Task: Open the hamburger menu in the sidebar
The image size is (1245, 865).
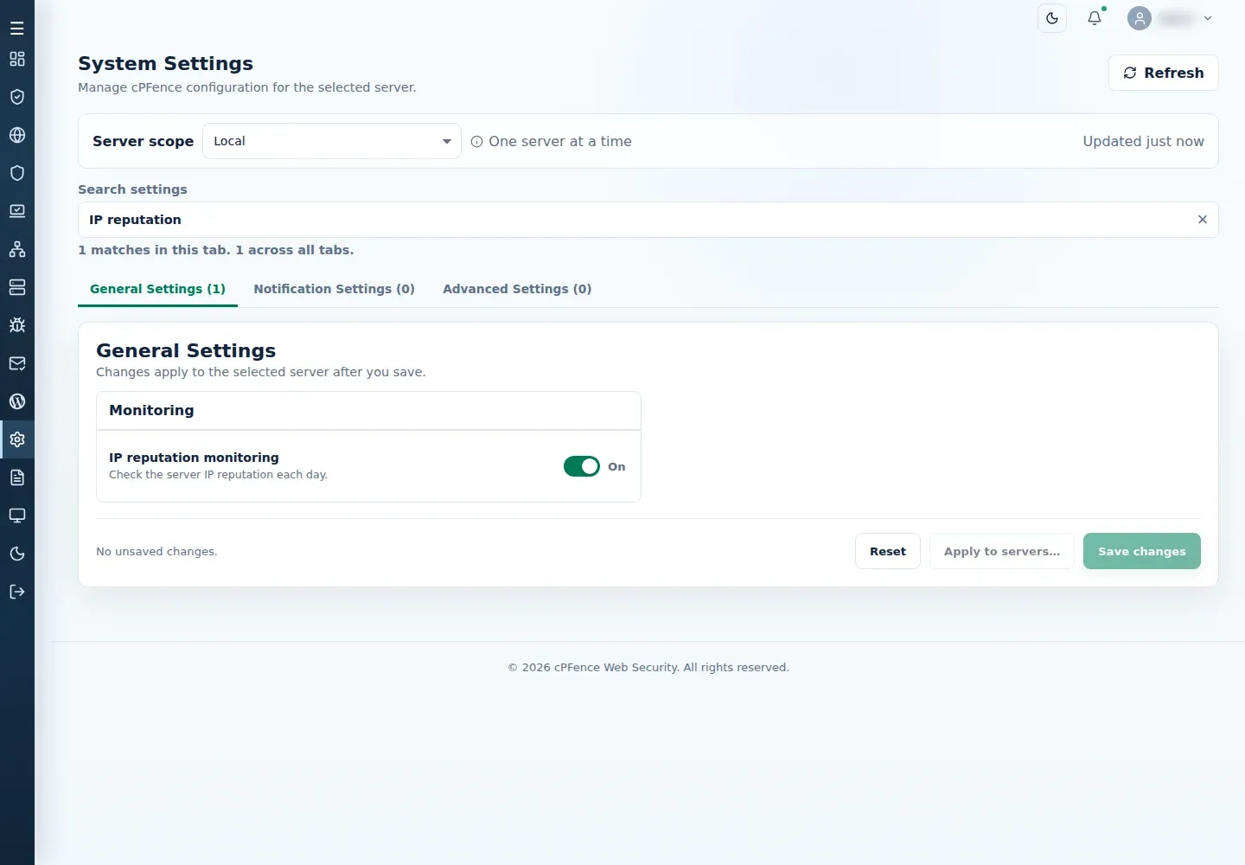Action: (x=17, y=29)
